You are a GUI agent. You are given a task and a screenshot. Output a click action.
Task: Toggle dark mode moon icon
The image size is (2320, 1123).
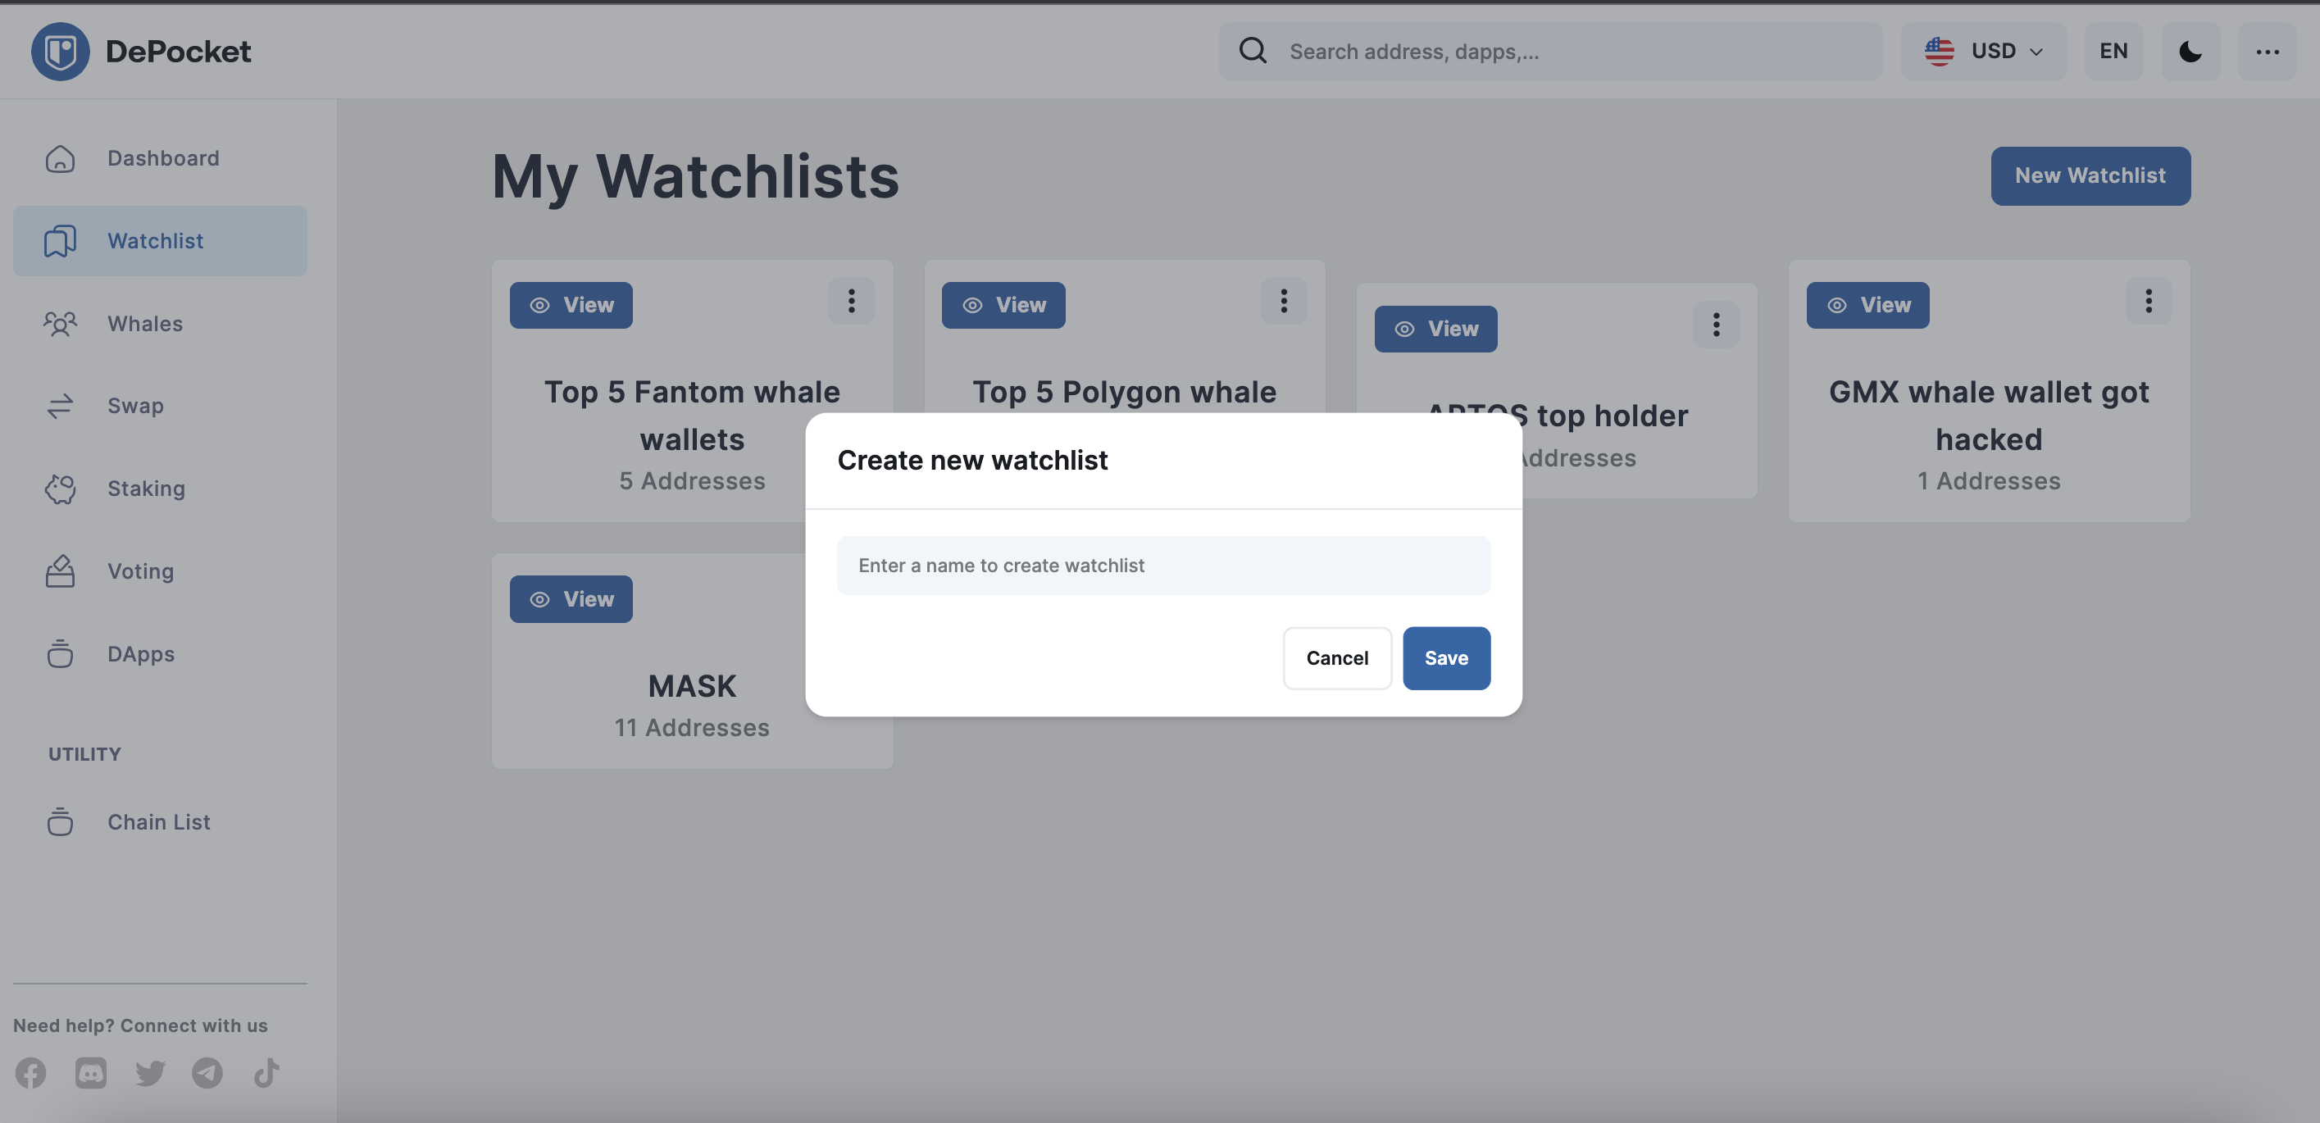pos(2190,52)
